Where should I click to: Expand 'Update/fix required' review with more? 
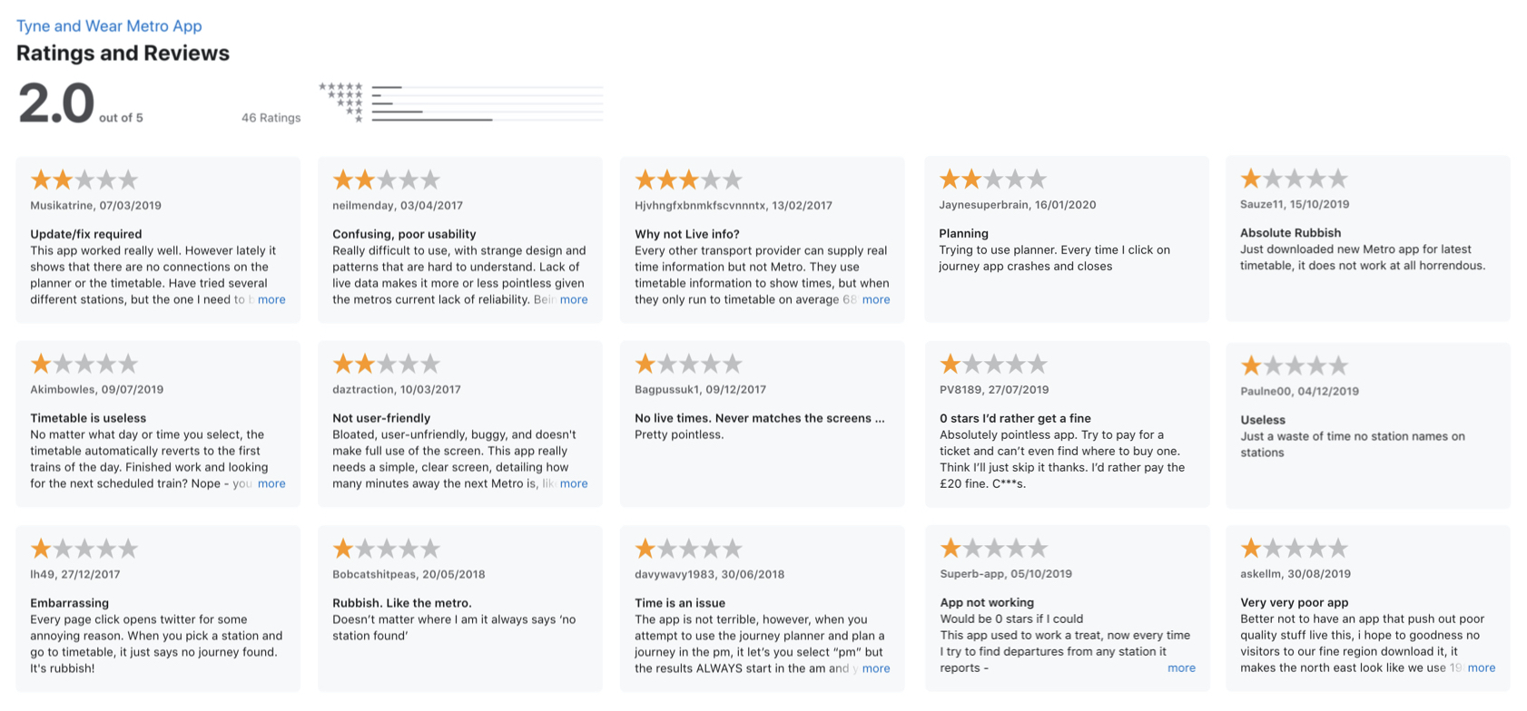point(271,299)
